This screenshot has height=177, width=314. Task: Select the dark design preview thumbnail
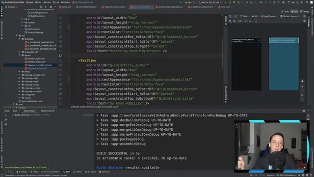click(x=246, y=64)
